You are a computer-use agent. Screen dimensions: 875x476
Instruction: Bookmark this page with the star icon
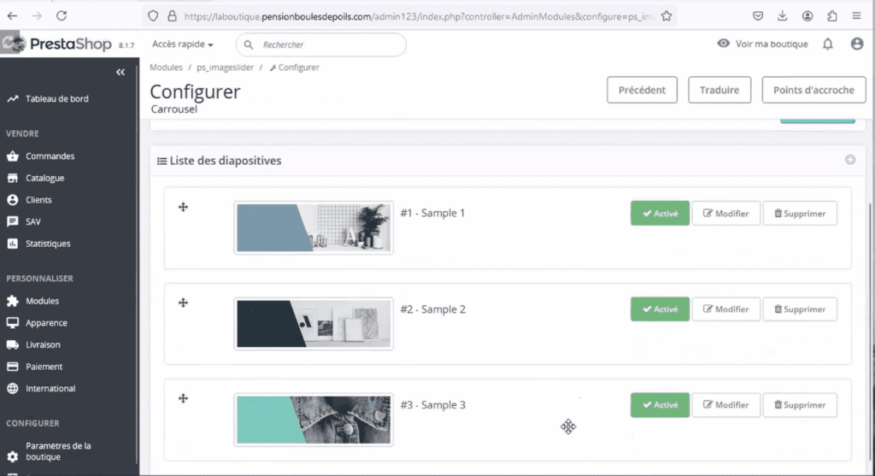pyautogui.click(x=667, y=16)
